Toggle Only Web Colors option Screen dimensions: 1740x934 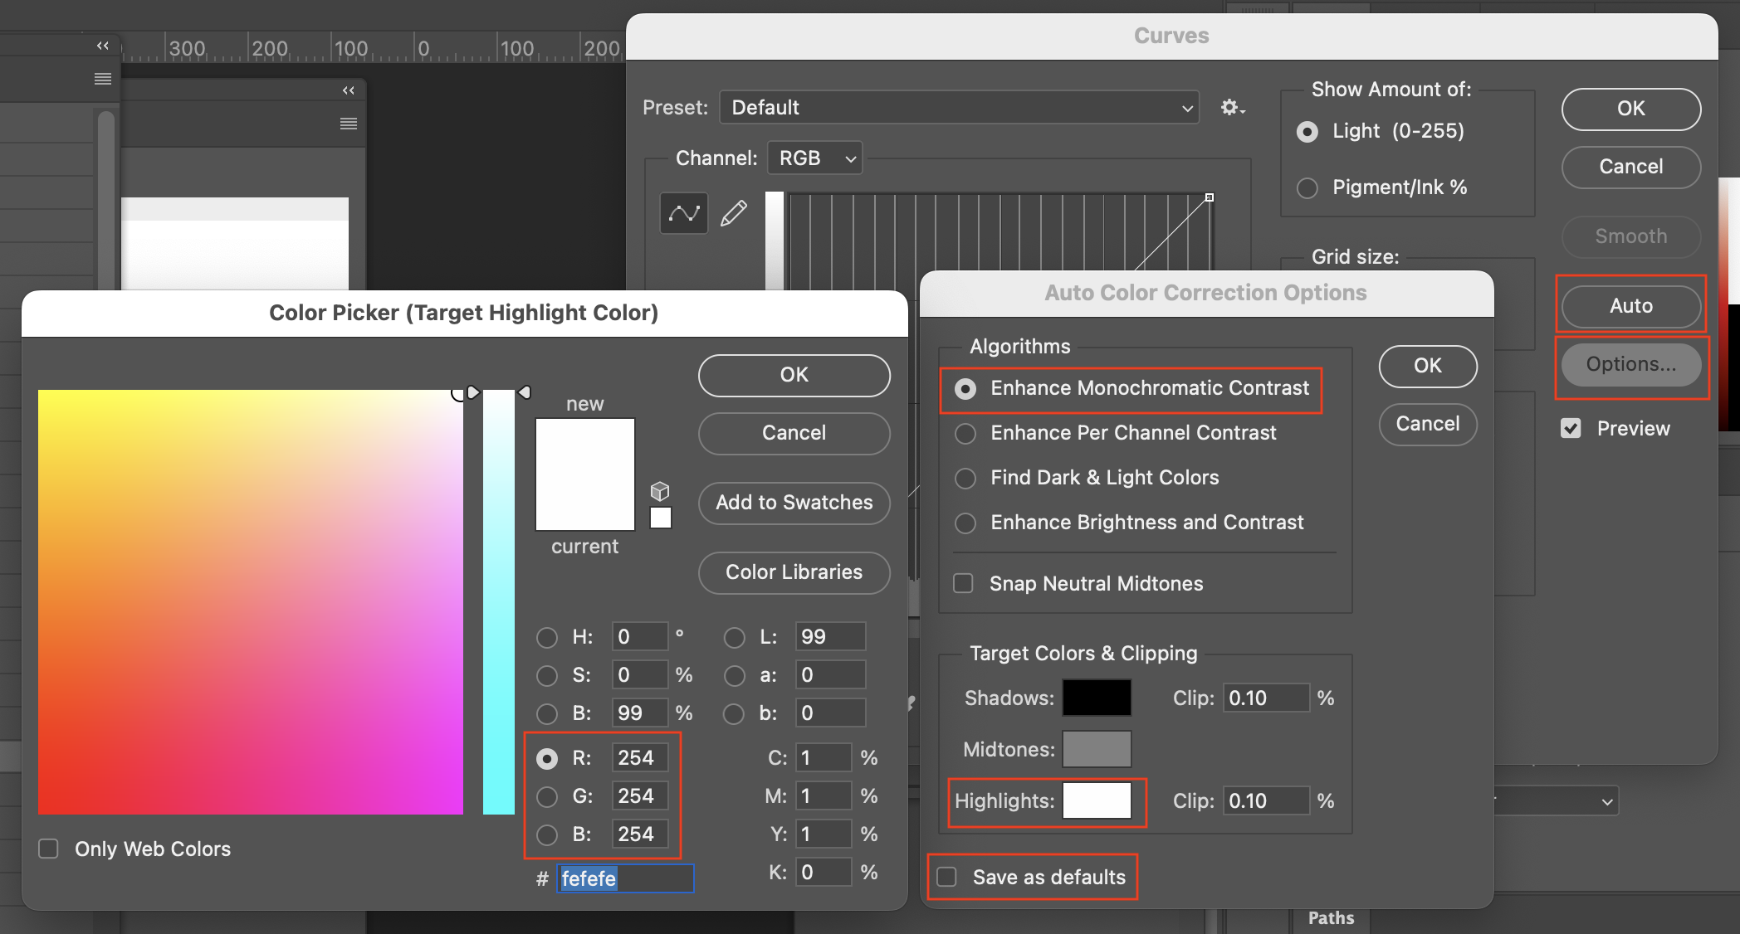pos(47,848)
